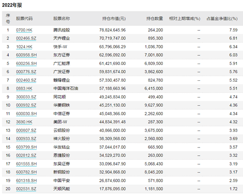The width and height of the screenshot is (243, 194).
Task: Open stock code link 002531.SZ
Action: (26, 189)
